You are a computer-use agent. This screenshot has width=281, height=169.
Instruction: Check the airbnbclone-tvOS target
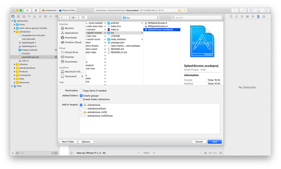click(81, 112)
